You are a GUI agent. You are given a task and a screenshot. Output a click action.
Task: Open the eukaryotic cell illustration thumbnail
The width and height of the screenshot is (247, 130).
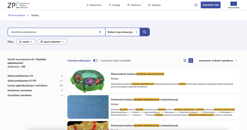(88, 81)
